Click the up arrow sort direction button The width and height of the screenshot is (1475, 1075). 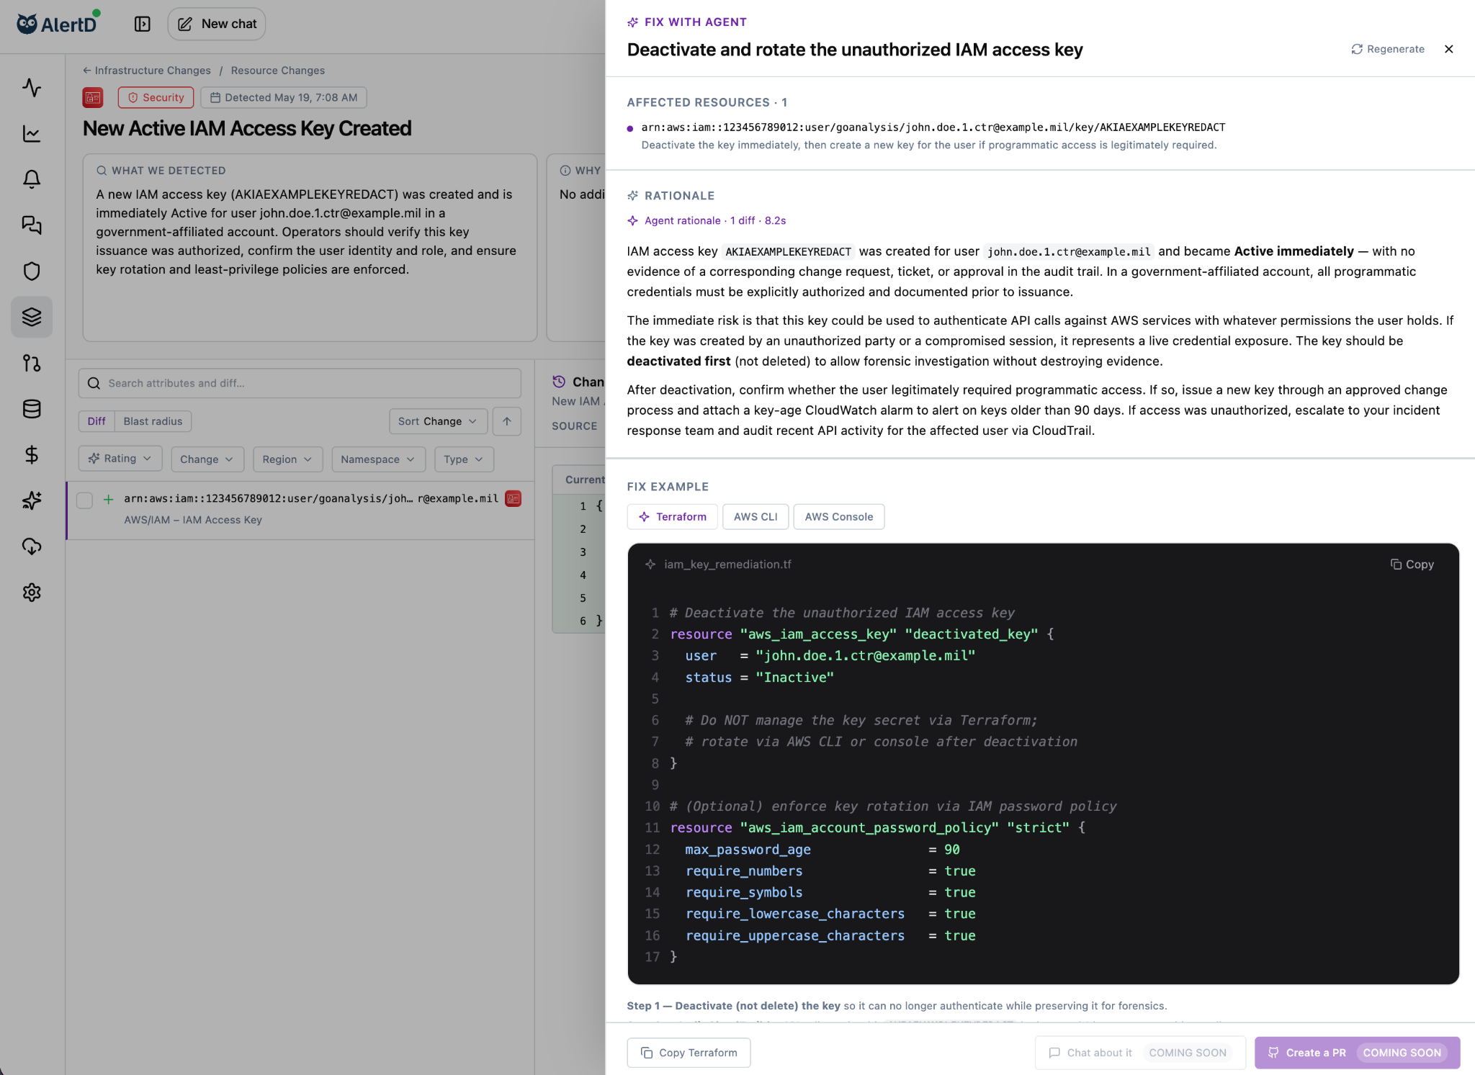point(507,421)
